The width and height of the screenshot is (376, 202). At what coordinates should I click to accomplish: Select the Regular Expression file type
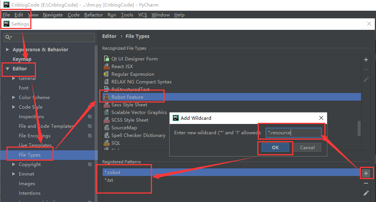(x=132, y=74)
